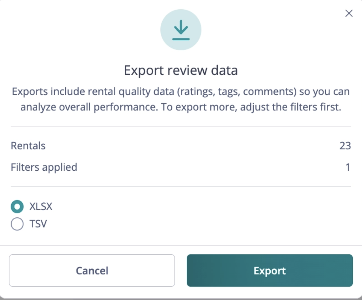Click the filters applied count 1
Viewport: 362px width, 300px height.
[x=348, y=167]
